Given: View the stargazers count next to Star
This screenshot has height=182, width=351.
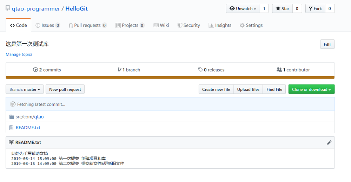Looking at the screenshot, I should (x=297, y=8).
